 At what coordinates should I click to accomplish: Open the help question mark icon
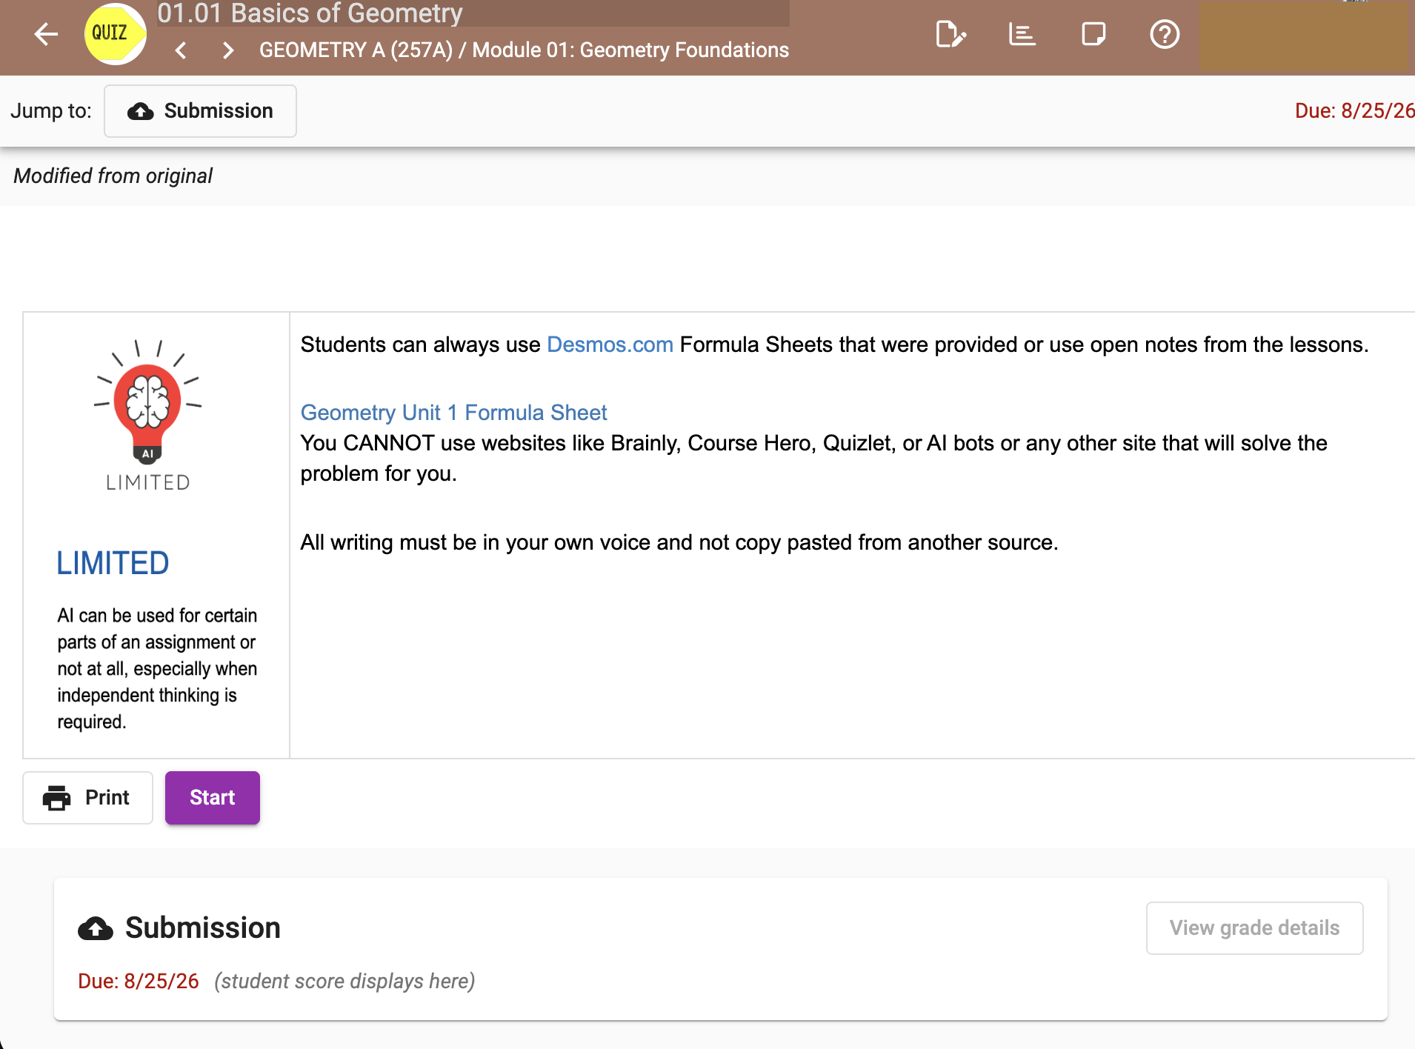click(1165, 34)
